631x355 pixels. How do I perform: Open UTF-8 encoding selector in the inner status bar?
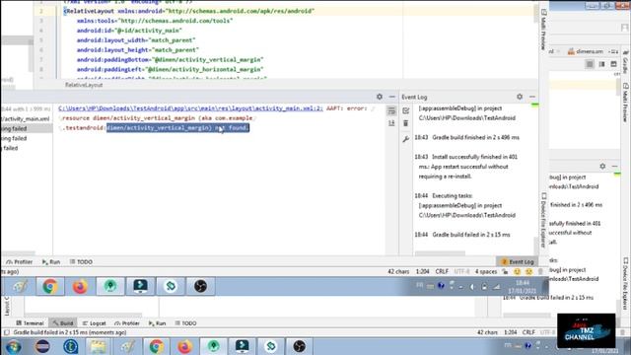(x=461, y=272)
